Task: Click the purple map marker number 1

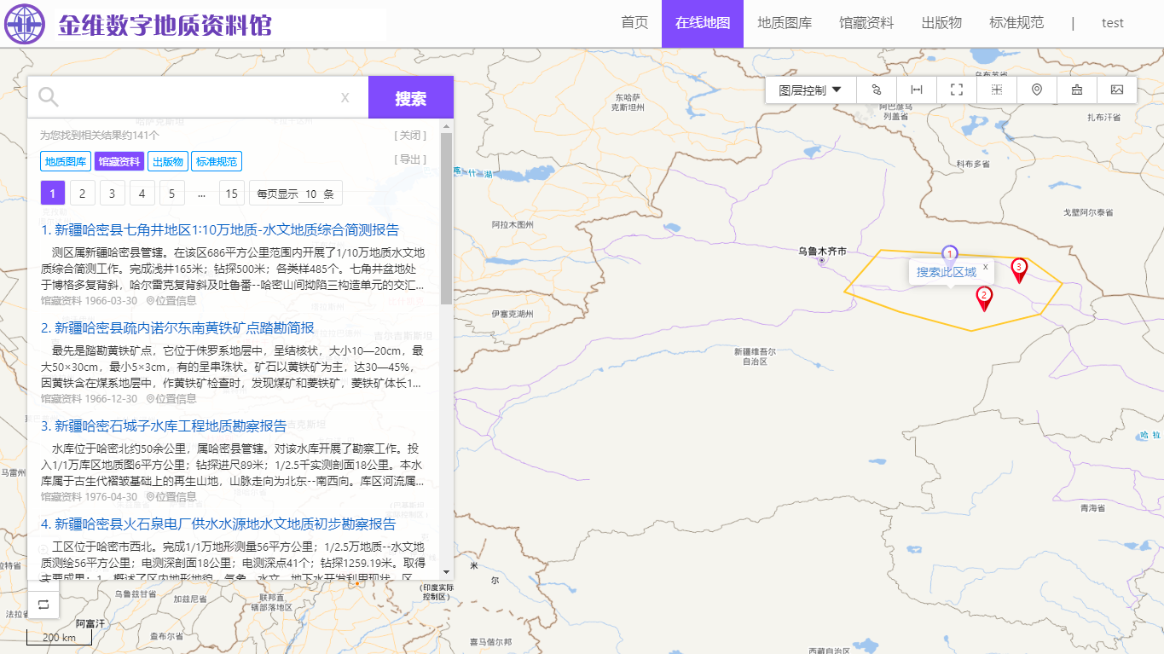Action: (949, 254)
